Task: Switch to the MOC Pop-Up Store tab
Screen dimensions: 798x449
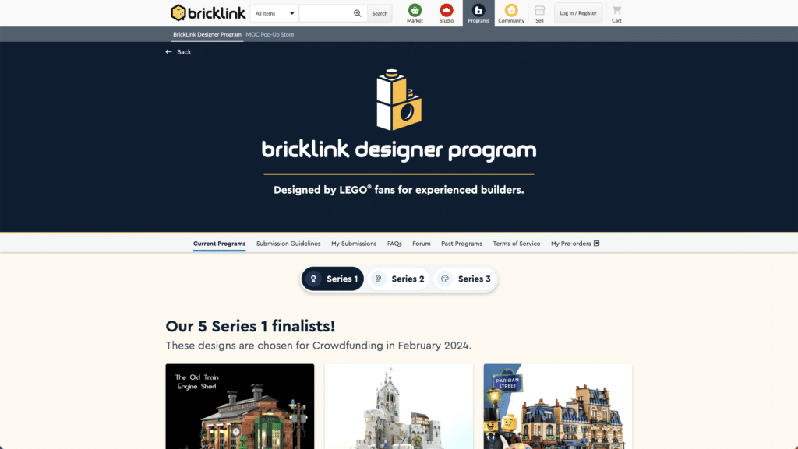Action: coord(270,34)
